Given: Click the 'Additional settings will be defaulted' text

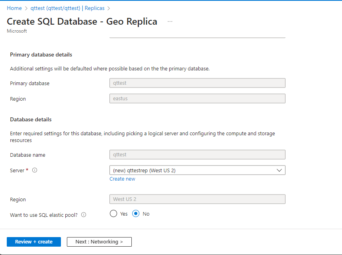Looking at the screenshot, I should tap(110, 69).
